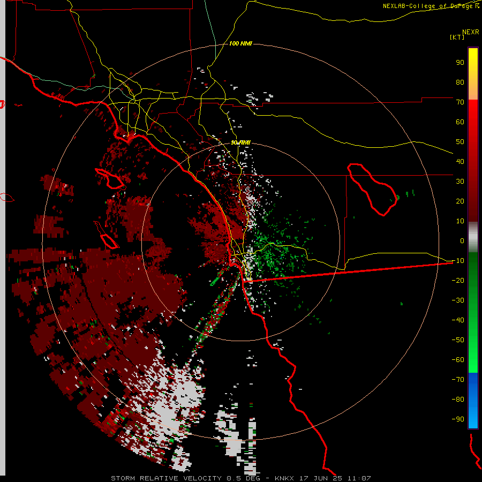Click the positive 90 knots scale label
This screenshot has height=482, width=482.
click(x=460, y=63)
